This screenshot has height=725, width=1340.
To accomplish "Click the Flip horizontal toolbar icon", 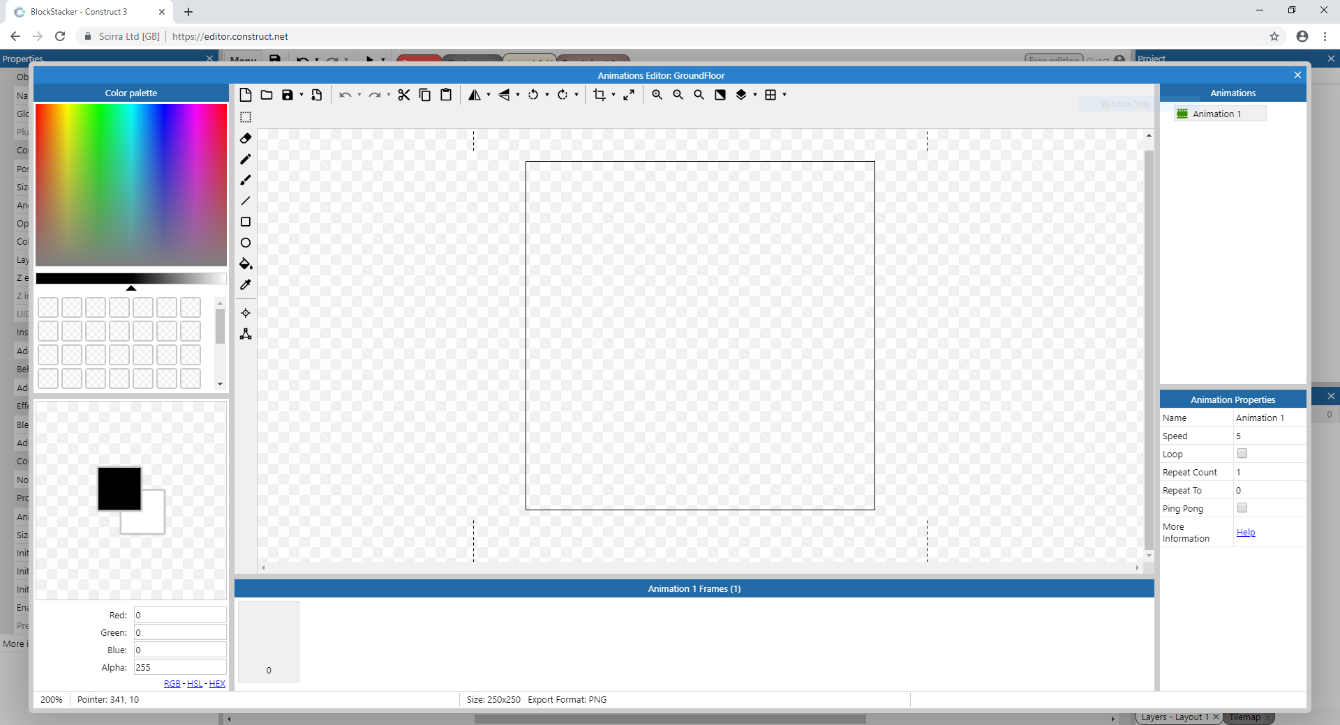I will click(475, 95).
